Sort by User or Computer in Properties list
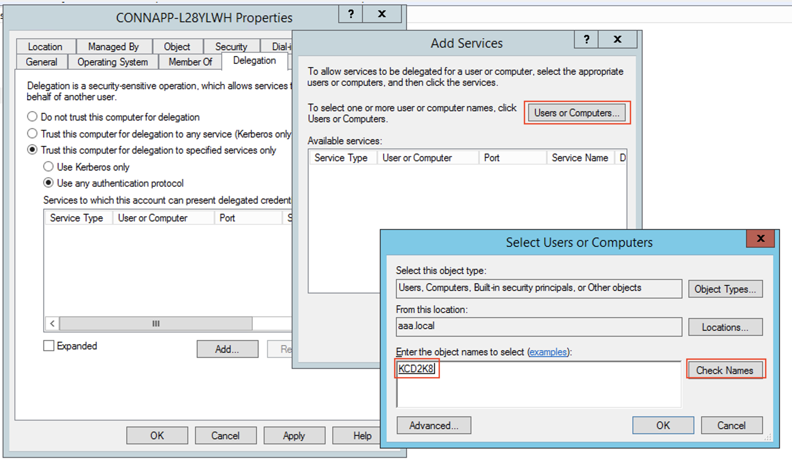This screenshot has width=792, height=463. (x=164, y=218)
